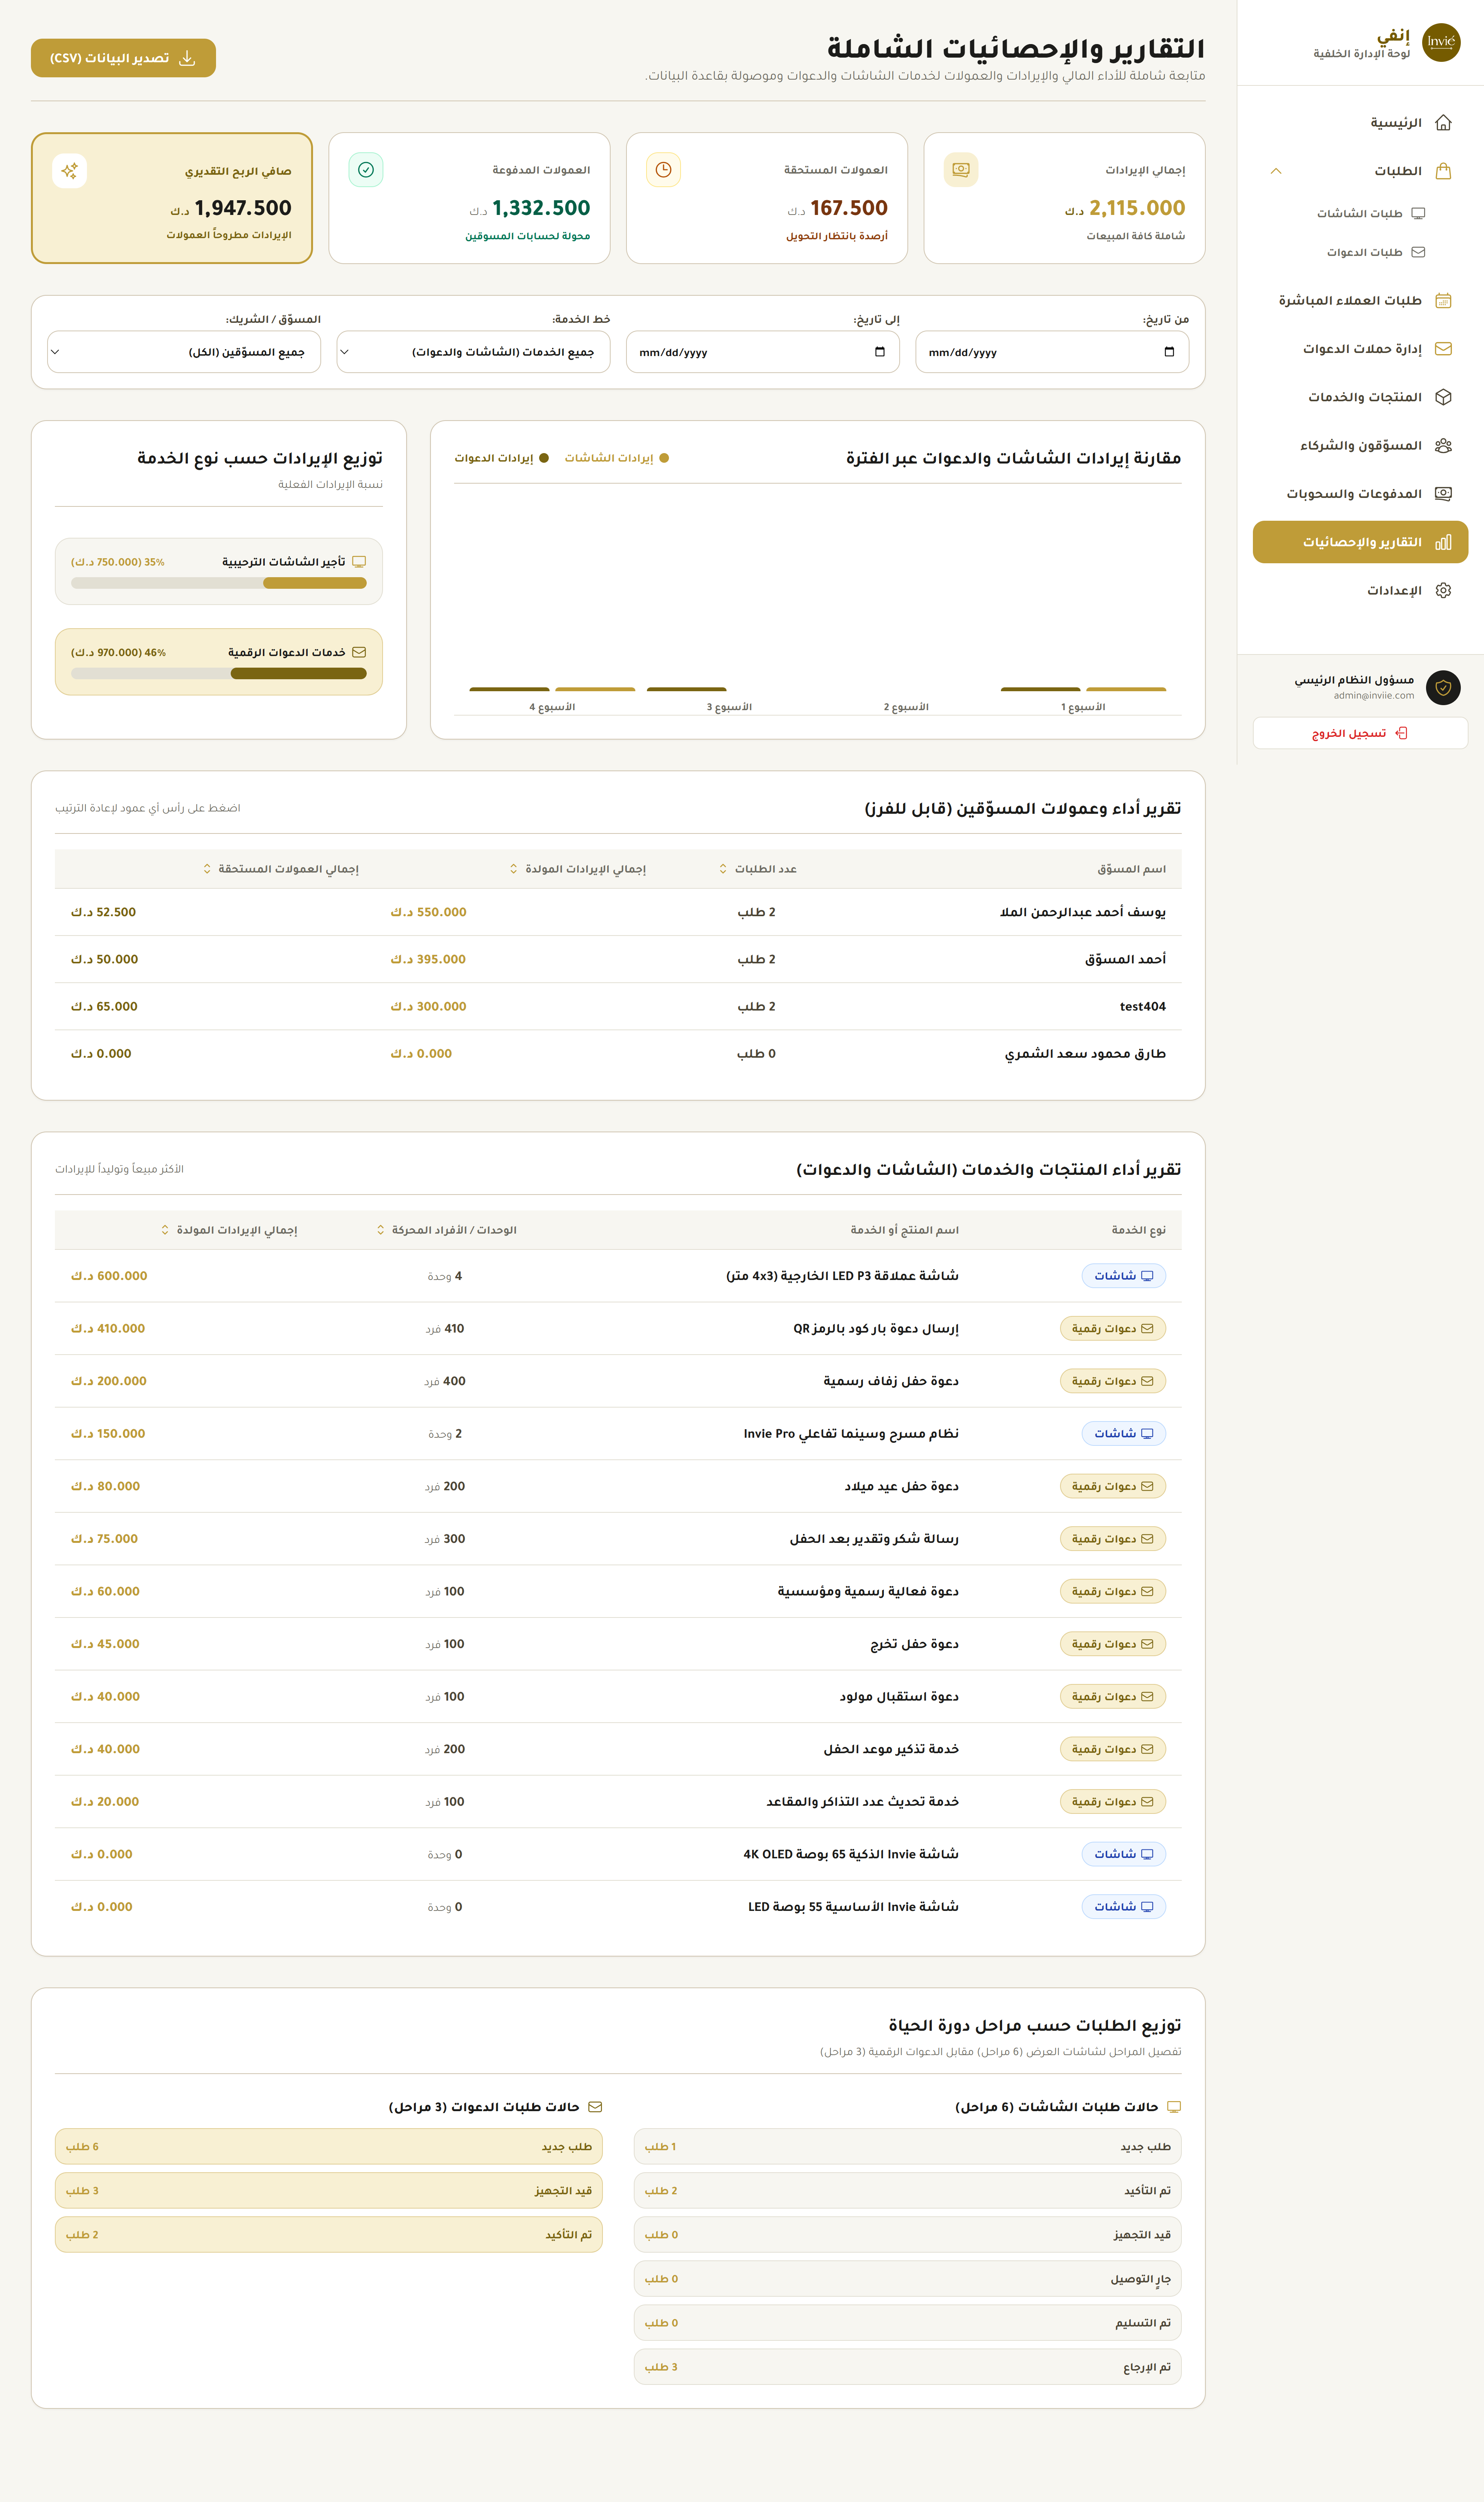Screen dimensions: 1484x2502
Task: Click the 65.000 د.ك commission cell
Action: [x=104, y=1007]
